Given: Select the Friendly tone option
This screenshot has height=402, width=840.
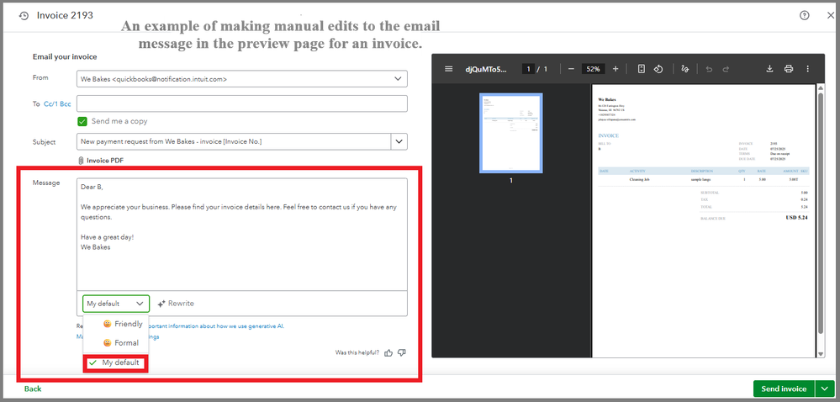Looking at the screenshot, I should 123,324.
